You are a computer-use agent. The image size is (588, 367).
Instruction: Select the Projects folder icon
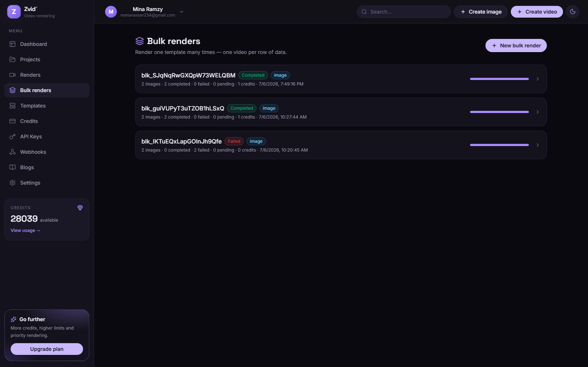pyautogui.click(x=12, y=59)
